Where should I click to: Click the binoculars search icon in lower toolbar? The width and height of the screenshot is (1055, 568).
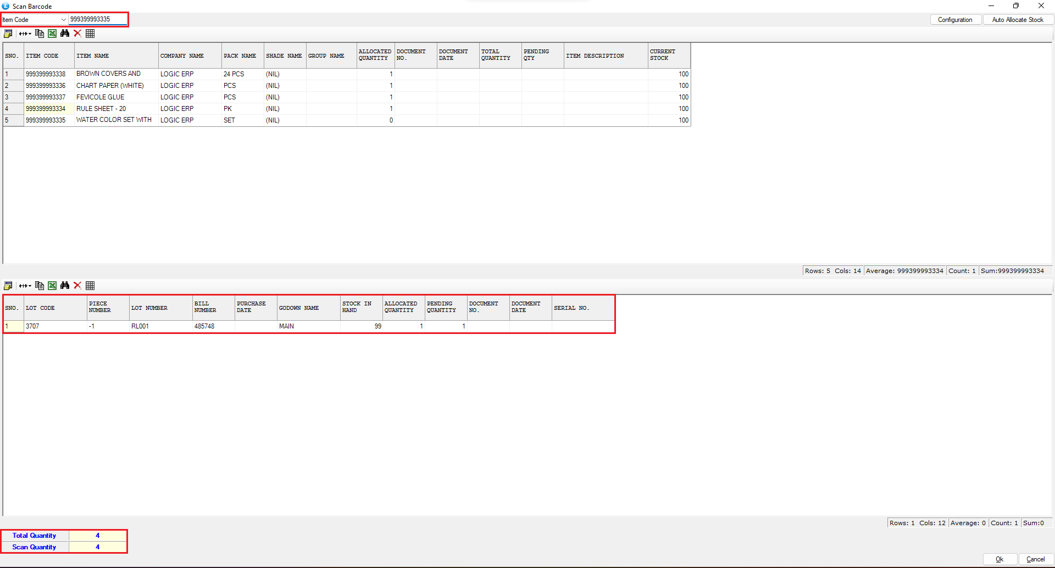point(65,286)
